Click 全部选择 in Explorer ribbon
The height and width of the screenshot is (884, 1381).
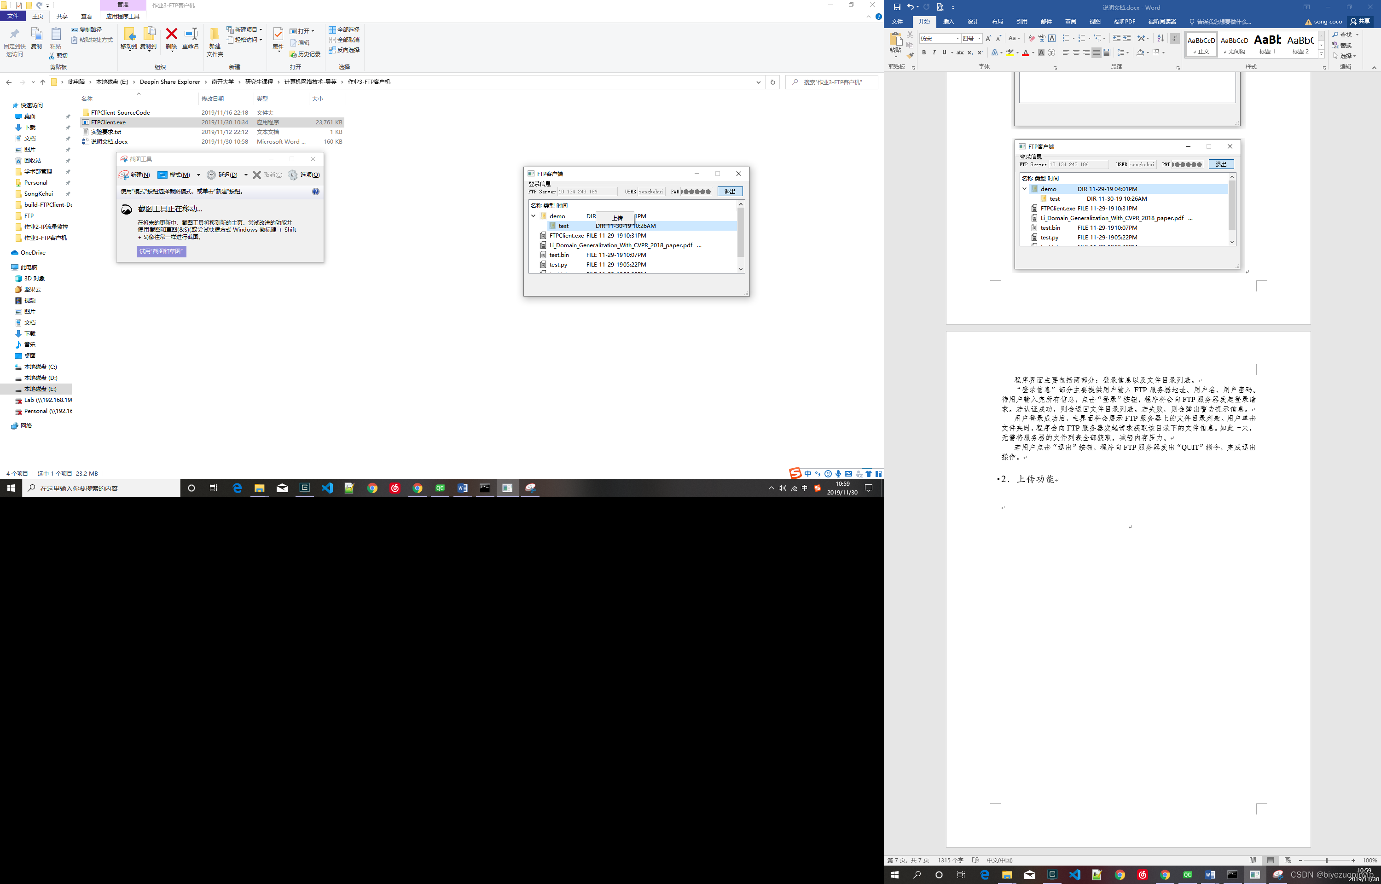pyautogui.click(x=344, y=30)
